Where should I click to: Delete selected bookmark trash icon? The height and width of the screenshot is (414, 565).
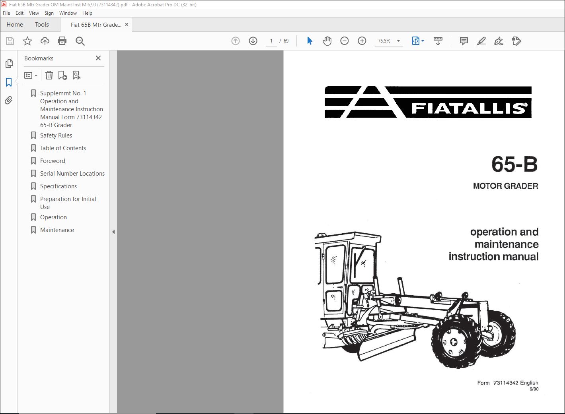coord(49,75)
